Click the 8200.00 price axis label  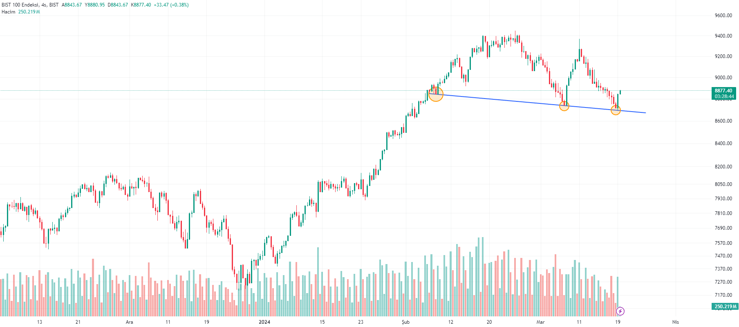coord(723,167)
